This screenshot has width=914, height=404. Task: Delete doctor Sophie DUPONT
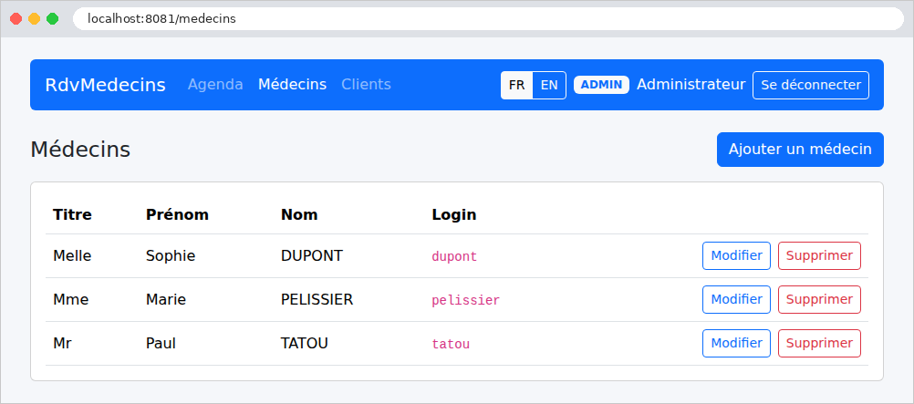tap(819, 255)
